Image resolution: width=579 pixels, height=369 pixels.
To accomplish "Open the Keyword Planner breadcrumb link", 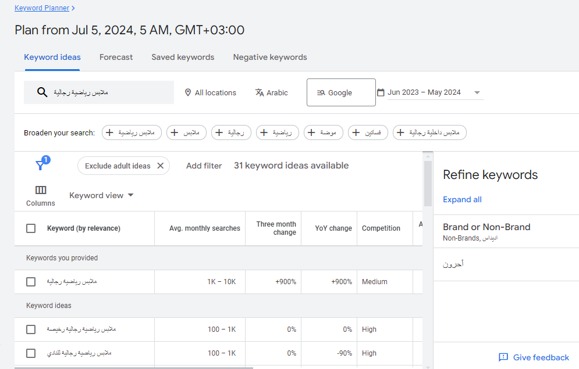I will point(42,8).
